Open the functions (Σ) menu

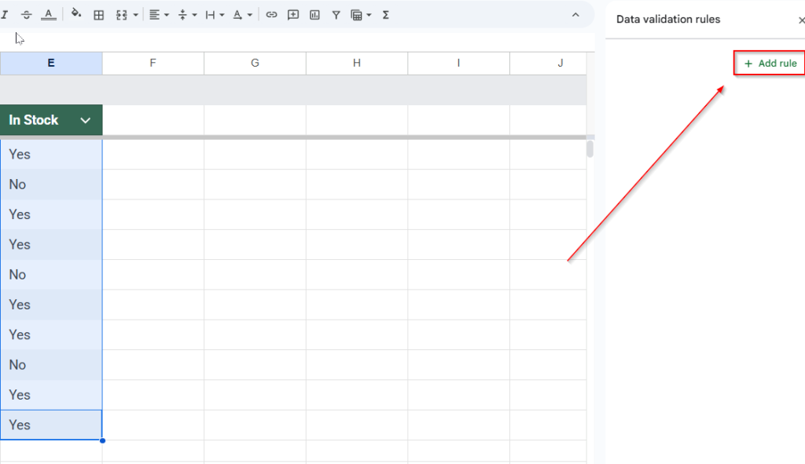(384, 14)
